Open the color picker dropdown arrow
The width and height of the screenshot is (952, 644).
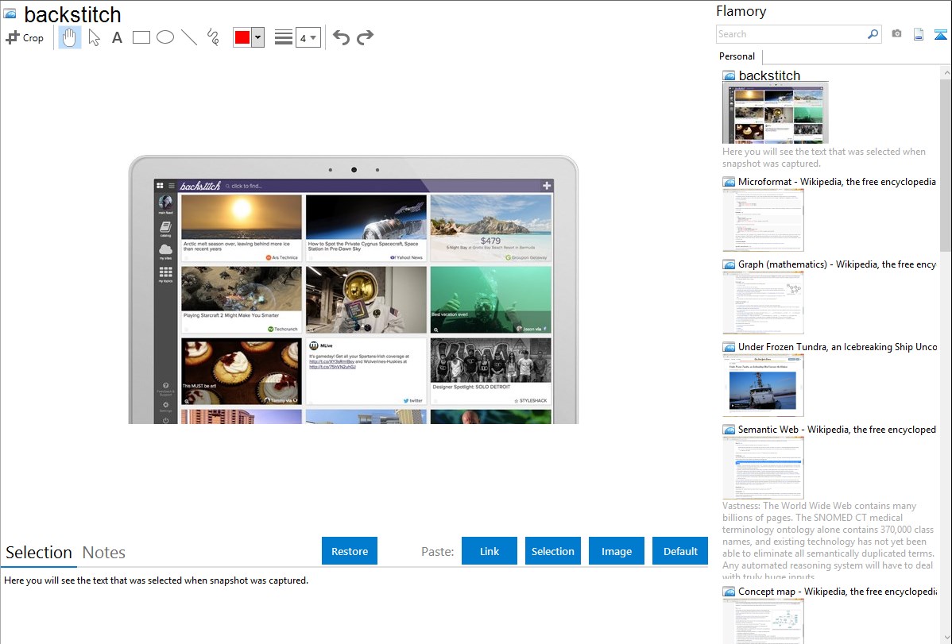point(257,37)
